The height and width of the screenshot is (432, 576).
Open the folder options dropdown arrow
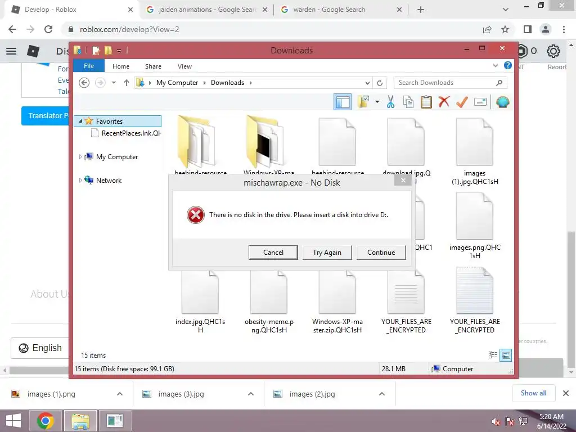coord(377,102)
